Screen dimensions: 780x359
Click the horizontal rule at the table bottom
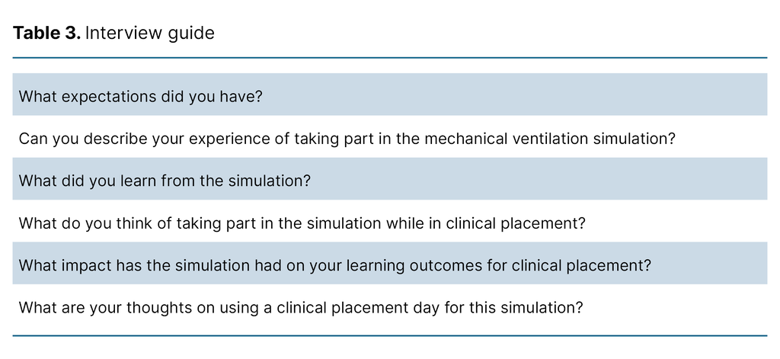coord(389,335)
